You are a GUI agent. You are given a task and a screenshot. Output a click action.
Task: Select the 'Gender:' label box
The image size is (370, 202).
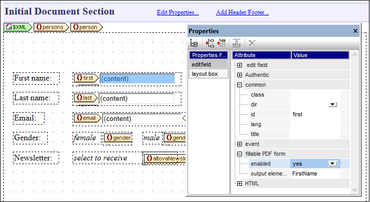point(30,138)
